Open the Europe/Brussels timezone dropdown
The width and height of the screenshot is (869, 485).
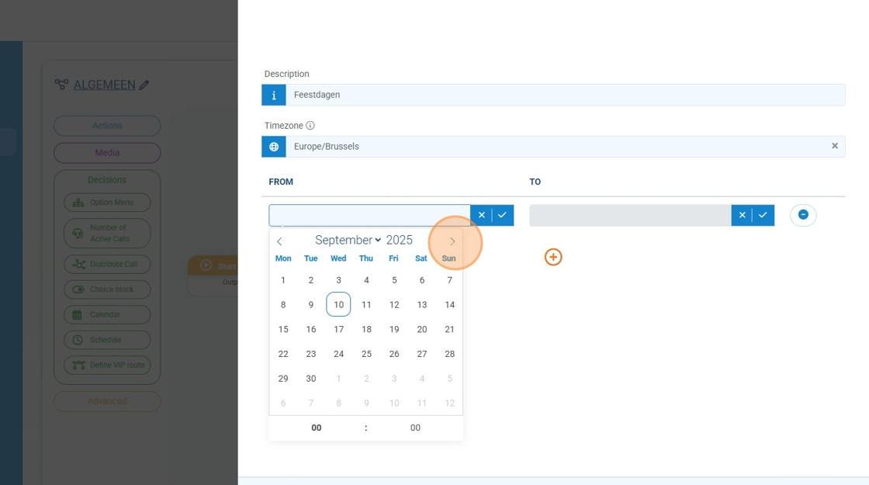pos(555,147)
